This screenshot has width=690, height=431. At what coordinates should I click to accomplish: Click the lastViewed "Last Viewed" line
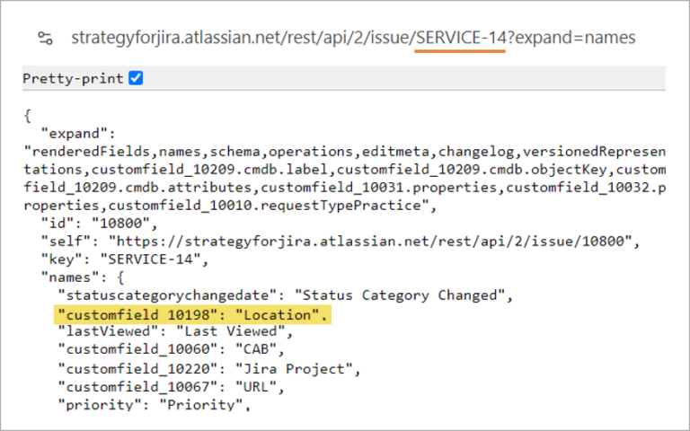pos(175,331)
